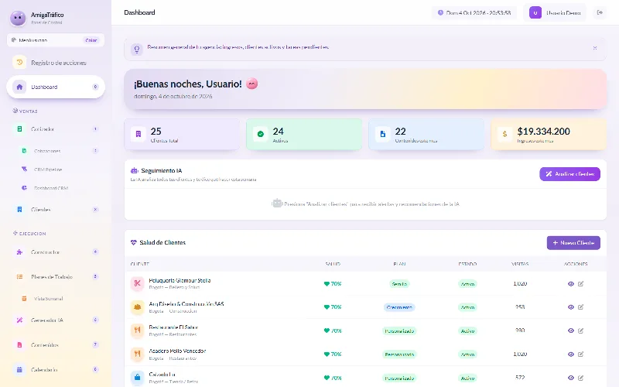Click the CLIENTE column header
Screen dimensions: 619x387
140,264
